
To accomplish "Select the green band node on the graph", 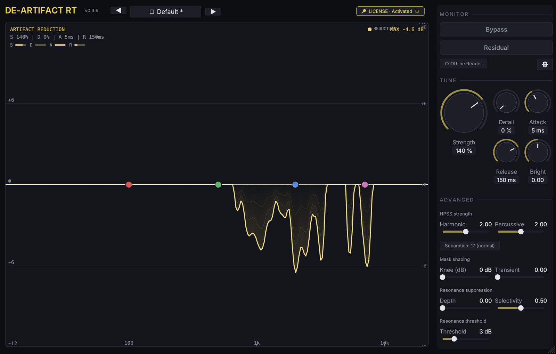I will pos(218,185).
